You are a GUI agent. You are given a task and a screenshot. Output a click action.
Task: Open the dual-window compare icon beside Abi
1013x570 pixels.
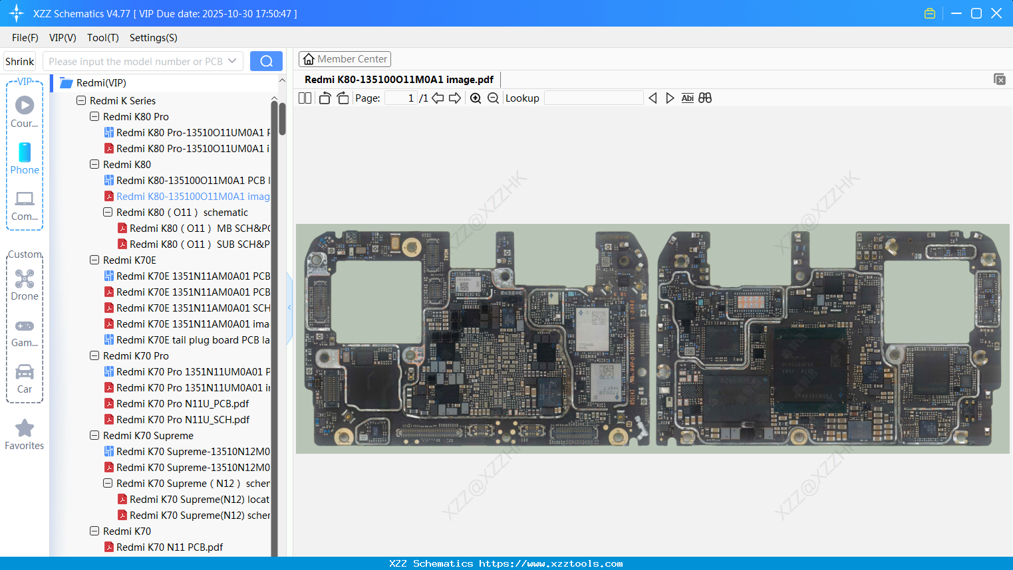point(705,98)
